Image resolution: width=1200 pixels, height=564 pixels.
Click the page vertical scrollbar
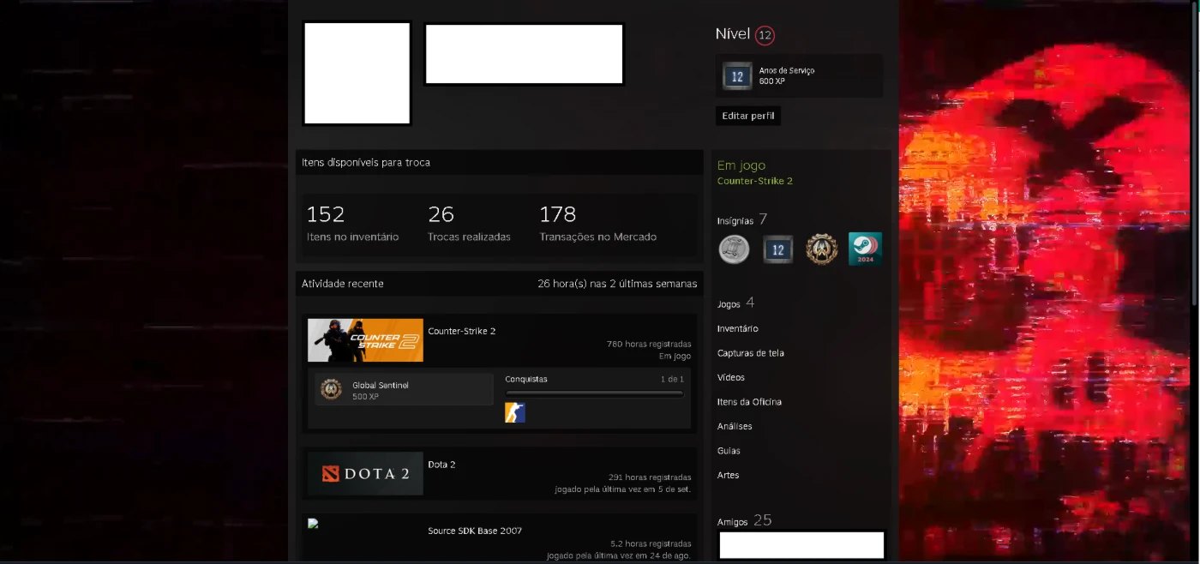click(1196, 153)
